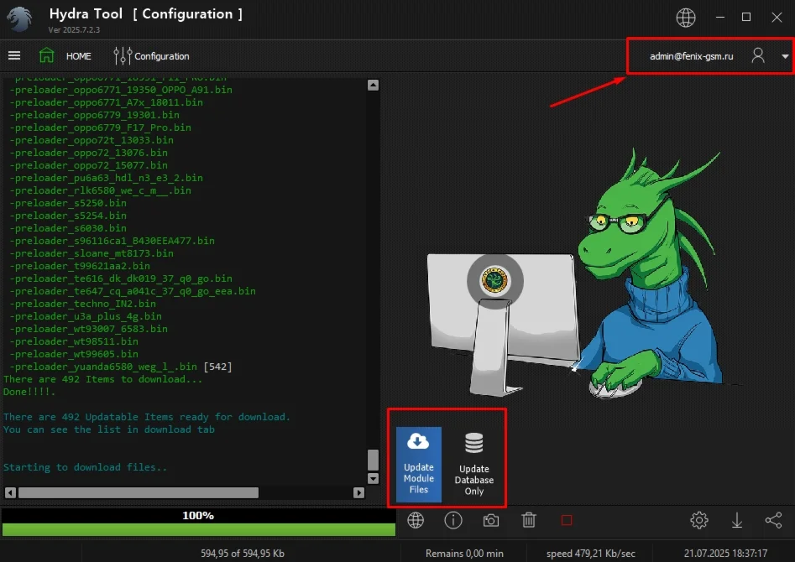Click log line preloader_oppo6771_19350_OPPO_A91.bin
This screenshot has height=562, width=795.
(x=121, y=90)
